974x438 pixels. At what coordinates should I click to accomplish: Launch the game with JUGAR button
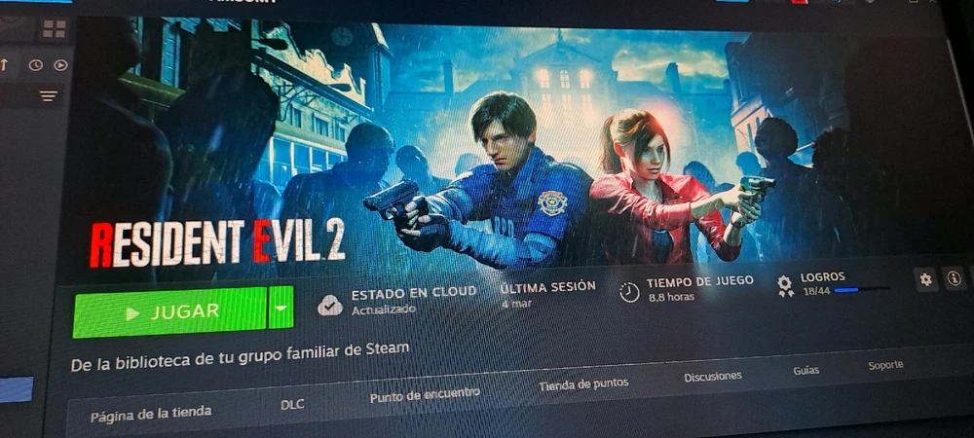[169, 312]
